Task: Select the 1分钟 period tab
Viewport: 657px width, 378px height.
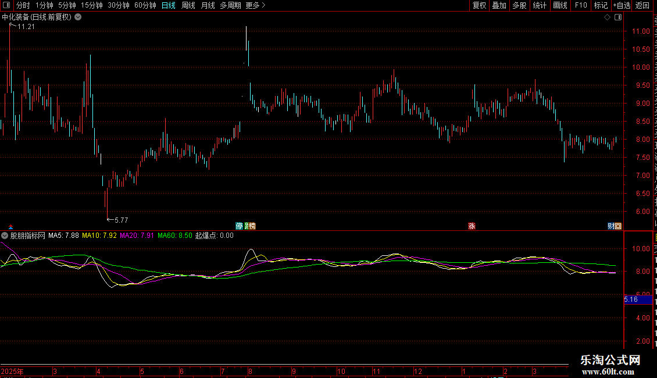Action: click(44, 5)
